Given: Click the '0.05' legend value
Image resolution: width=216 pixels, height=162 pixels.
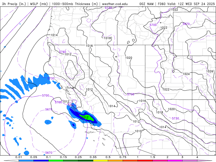Looking at the screenshot, I should [33, 157].
